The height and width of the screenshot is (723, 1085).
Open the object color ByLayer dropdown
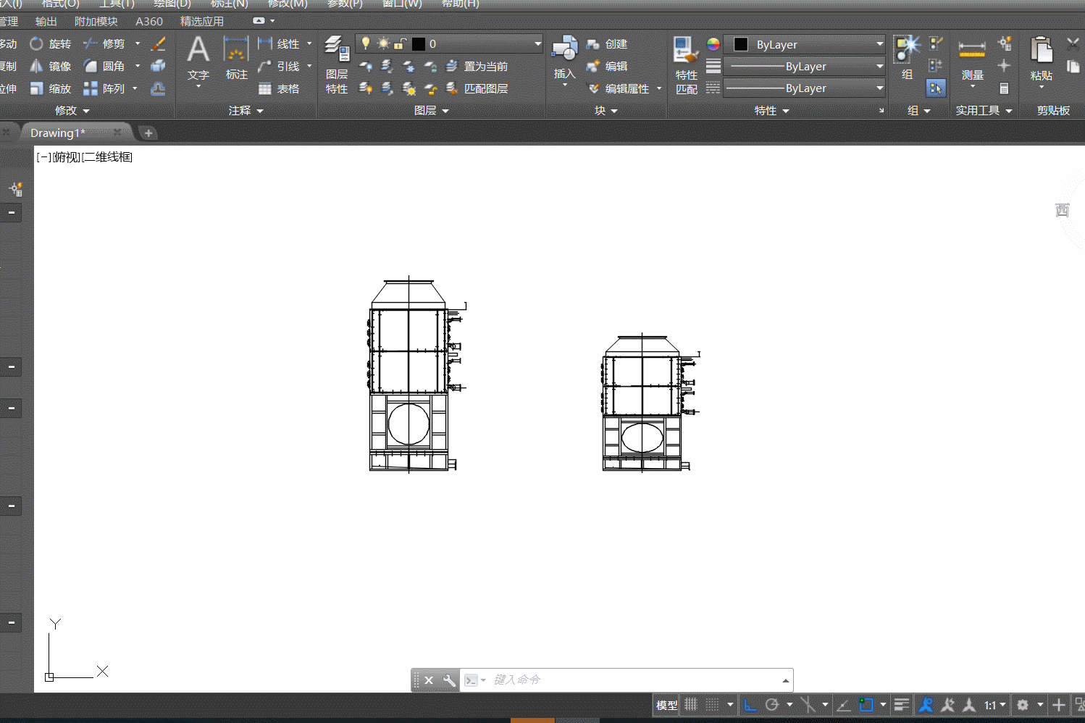pos(805,44)
